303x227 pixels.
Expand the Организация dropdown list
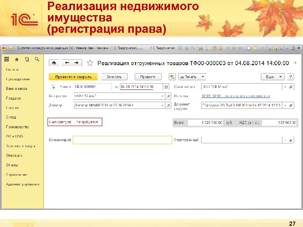pyautogui.click(x=285, y=87)
